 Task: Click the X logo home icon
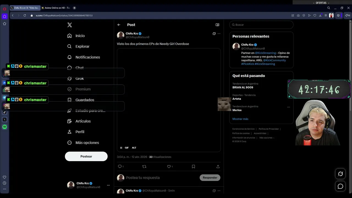(70, 25)
